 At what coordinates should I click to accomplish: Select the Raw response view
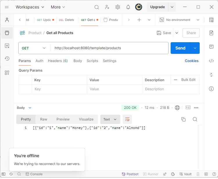pyautogui.click(x=44, y=119)
